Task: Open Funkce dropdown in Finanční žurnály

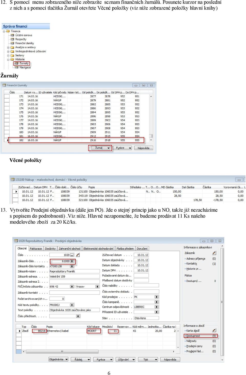Action: (x=122, y=148)
